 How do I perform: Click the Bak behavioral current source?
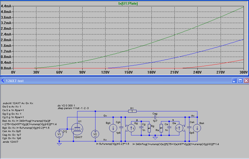click(197, 128)
